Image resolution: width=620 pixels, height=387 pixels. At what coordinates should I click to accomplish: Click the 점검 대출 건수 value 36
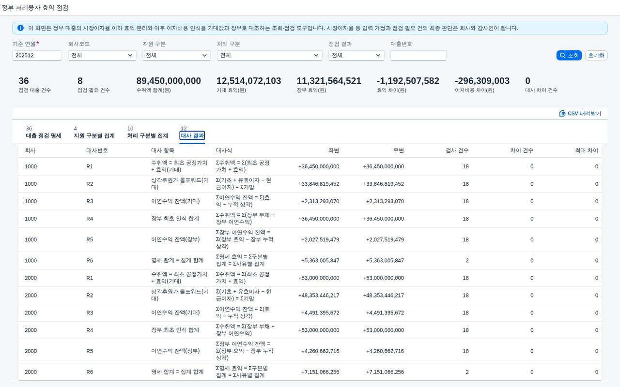24,81
